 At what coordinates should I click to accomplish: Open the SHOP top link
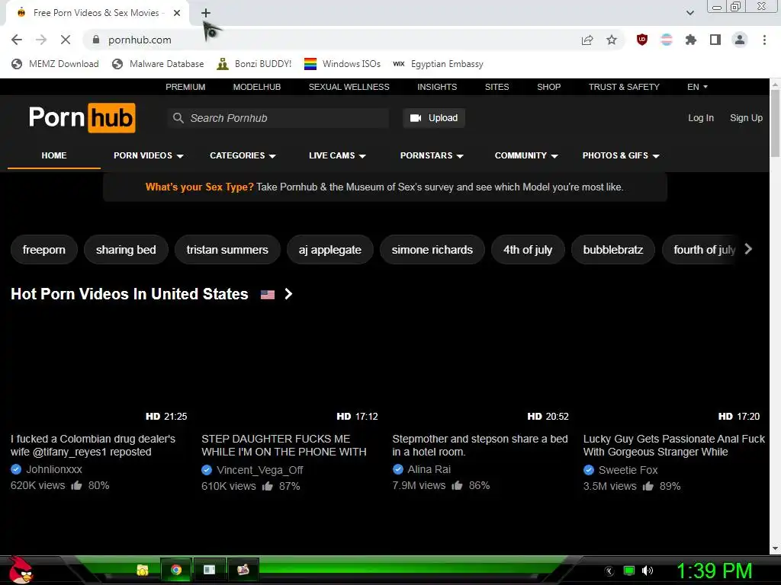click(x=548, y=87)
